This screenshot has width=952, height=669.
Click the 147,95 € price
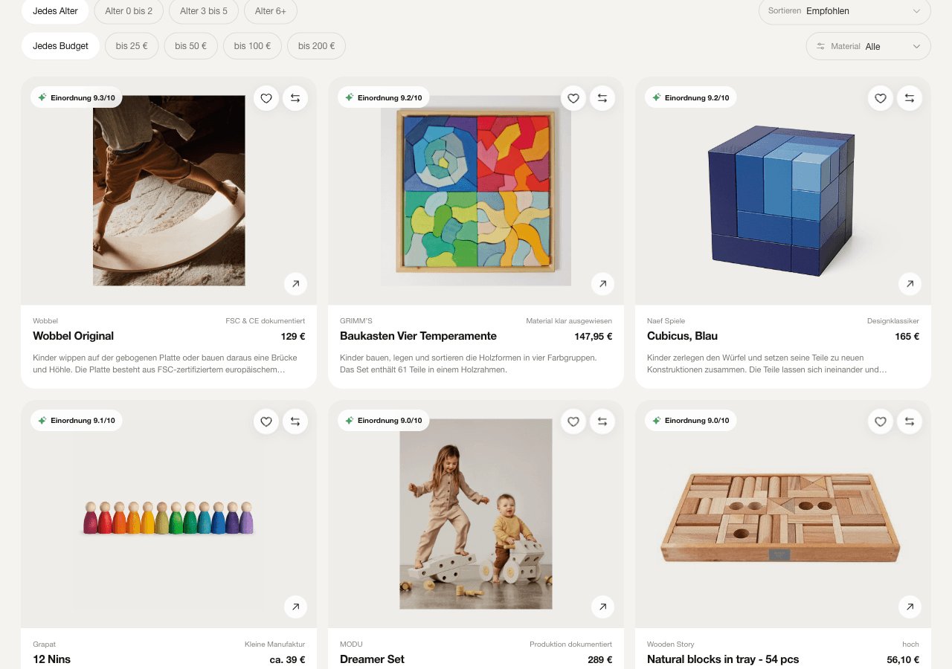click(594, 336)
